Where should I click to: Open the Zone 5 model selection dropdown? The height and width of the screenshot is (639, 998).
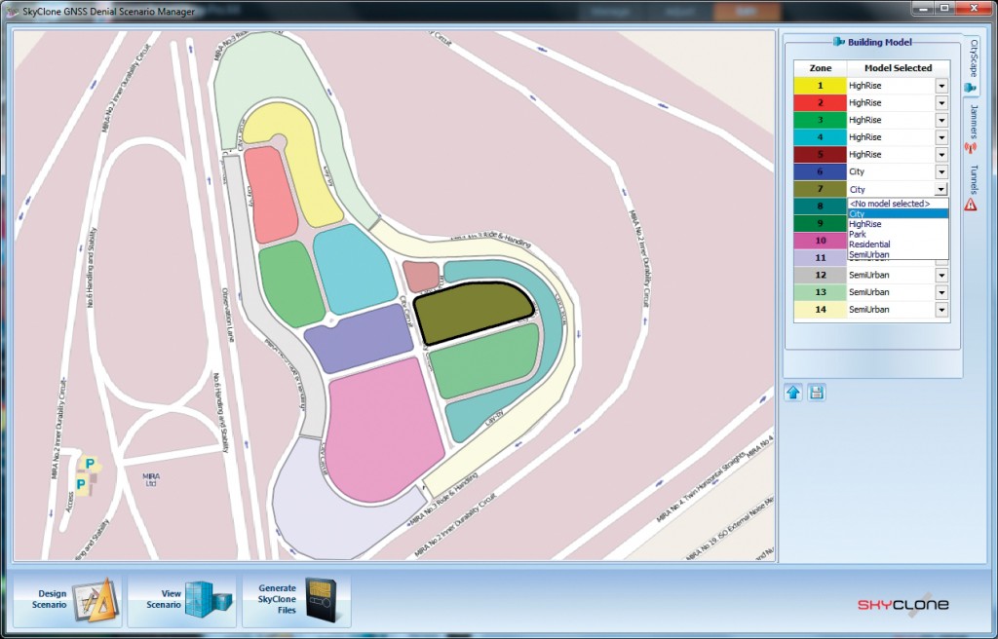tap(940, 154)
